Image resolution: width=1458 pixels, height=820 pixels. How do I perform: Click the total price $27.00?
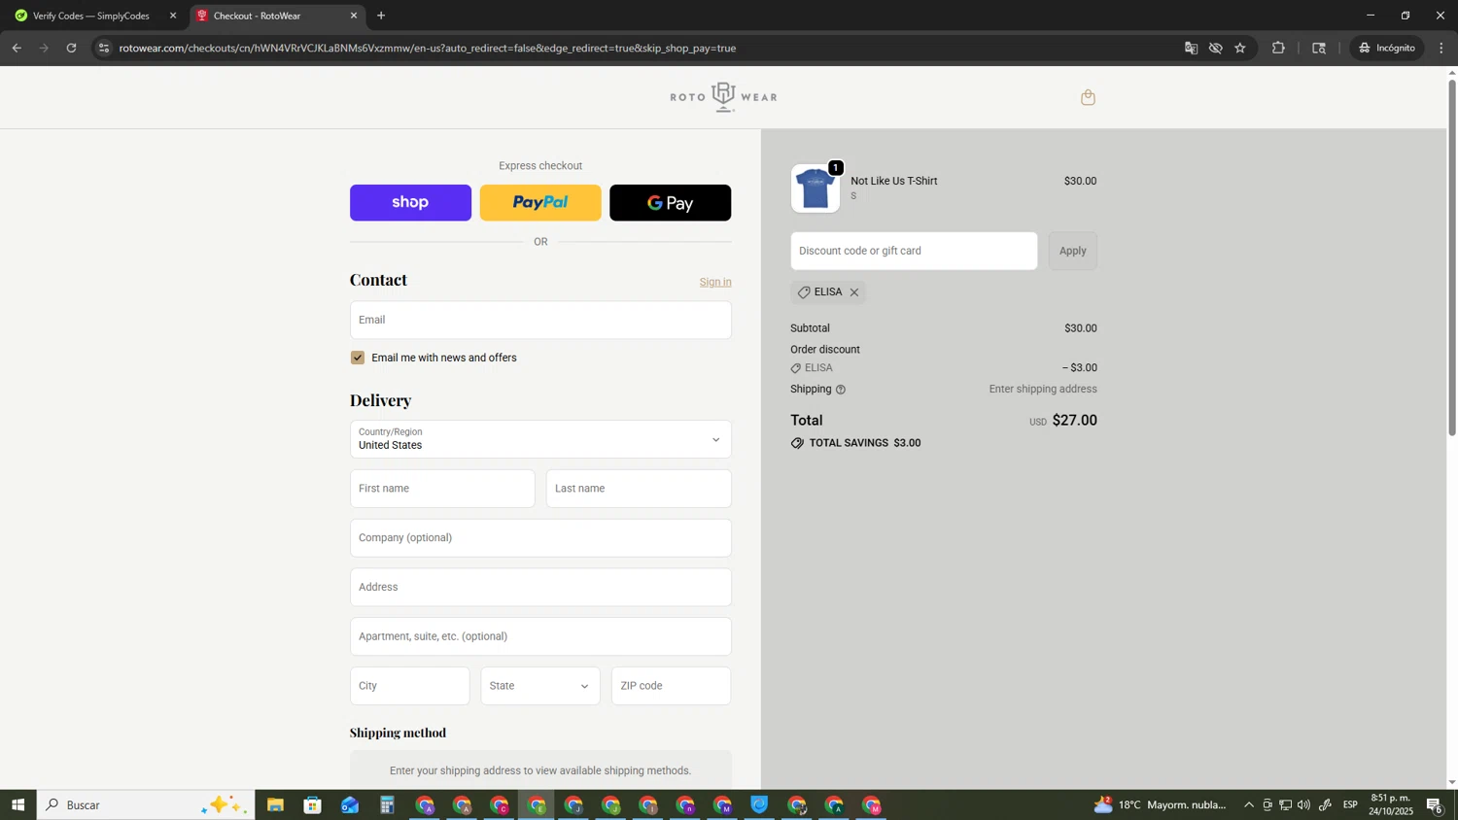point(1074,421)
